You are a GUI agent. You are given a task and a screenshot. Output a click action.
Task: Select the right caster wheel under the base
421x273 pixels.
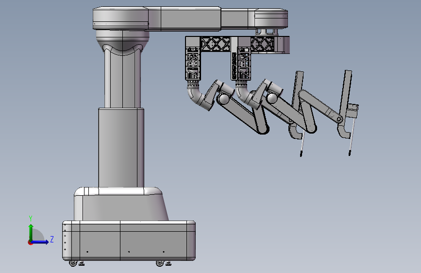[160, 263]
